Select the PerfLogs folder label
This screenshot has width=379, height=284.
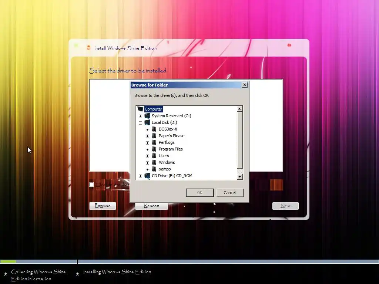167,142
